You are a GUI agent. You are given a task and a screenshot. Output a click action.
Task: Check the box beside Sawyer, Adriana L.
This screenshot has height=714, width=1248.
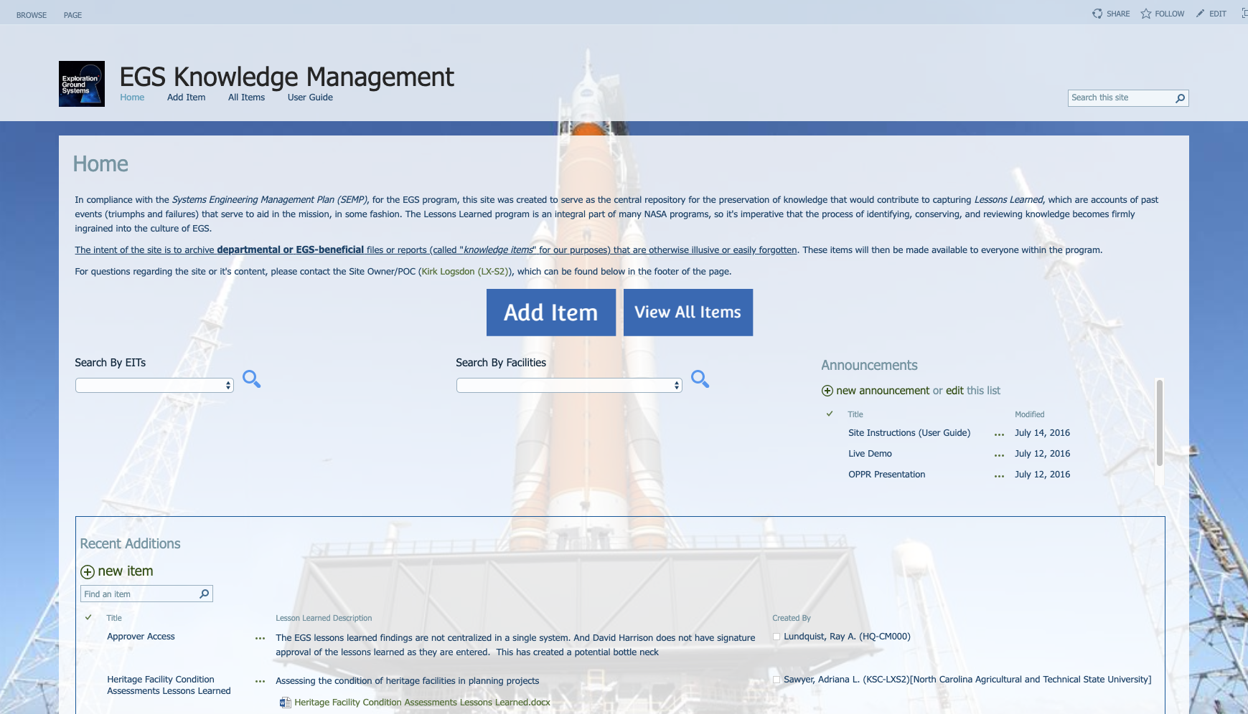point(777,680)
